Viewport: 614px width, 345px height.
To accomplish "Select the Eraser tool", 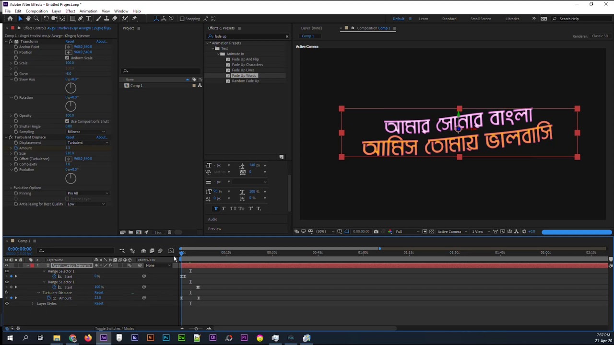I will [x=115, y=19].
